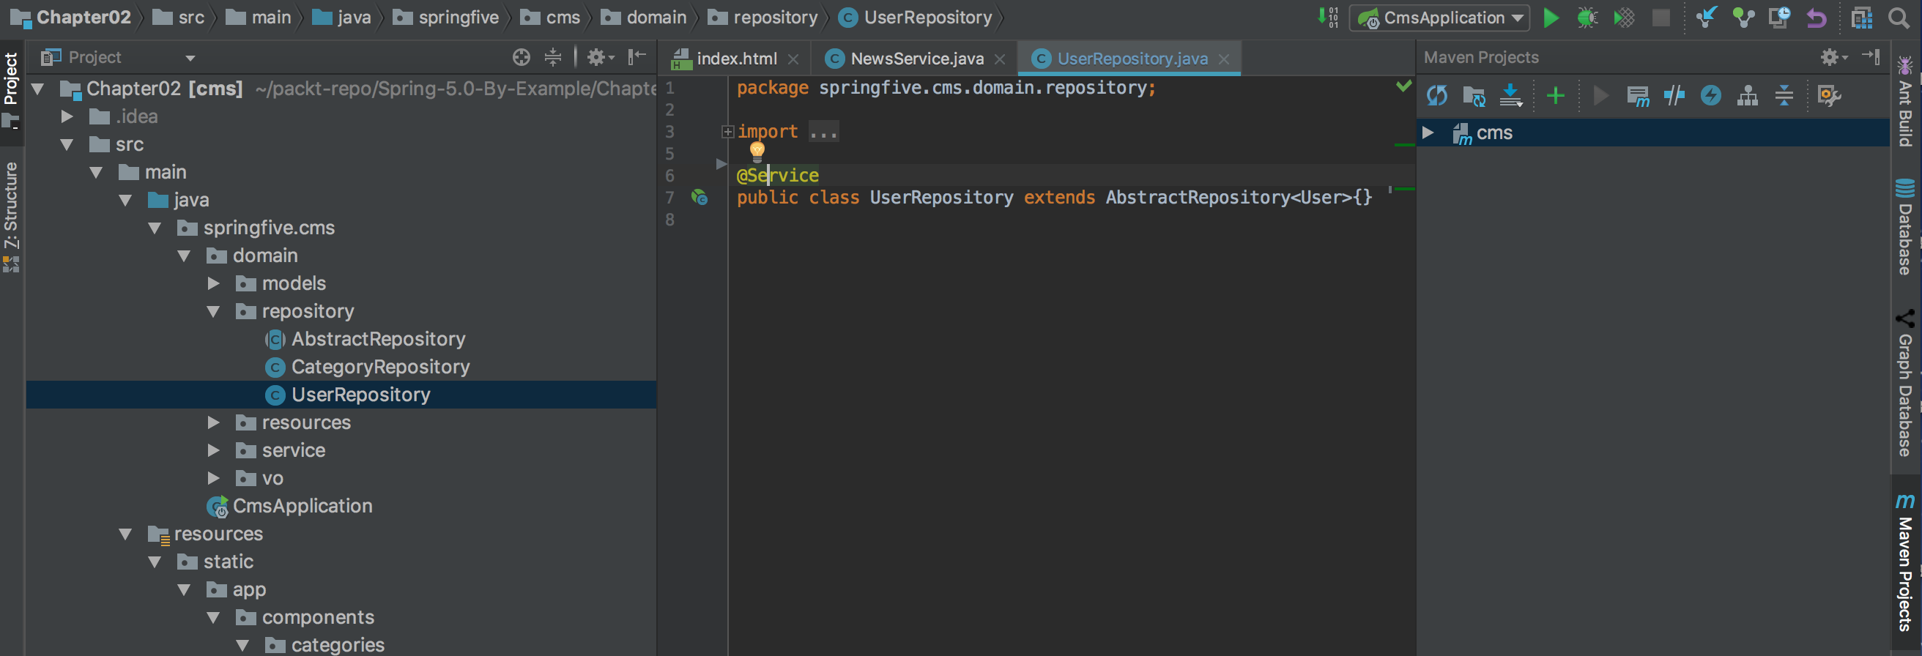Expand the cms Maven project node

click(x=1428, y=133)
